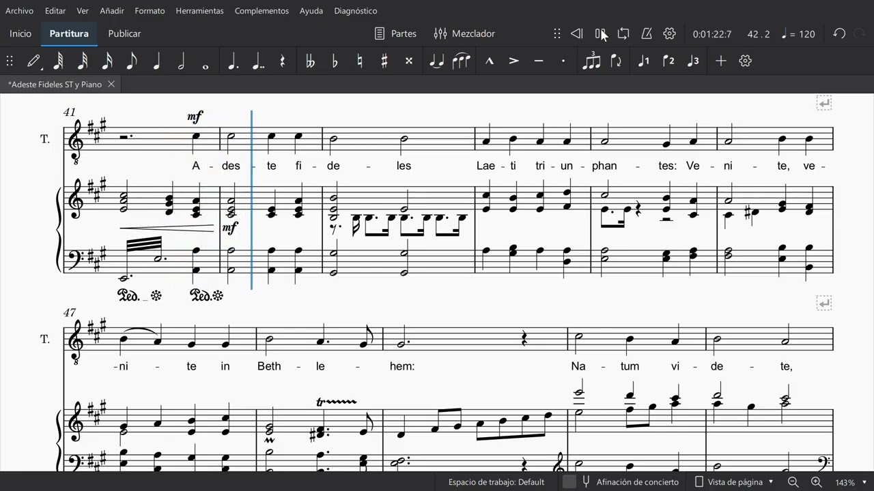Toggle double augmentation dot
This screenshot has width=874, height=491.
(257, 61)
